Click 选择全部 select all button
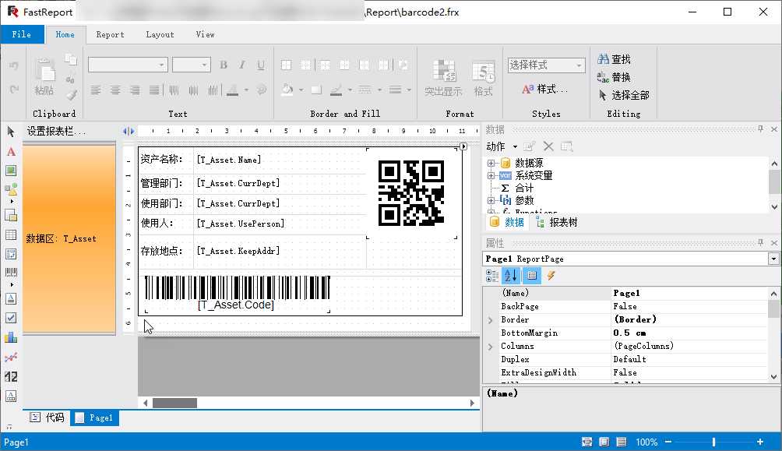782x451 pixels. click(x=623, y=95)
